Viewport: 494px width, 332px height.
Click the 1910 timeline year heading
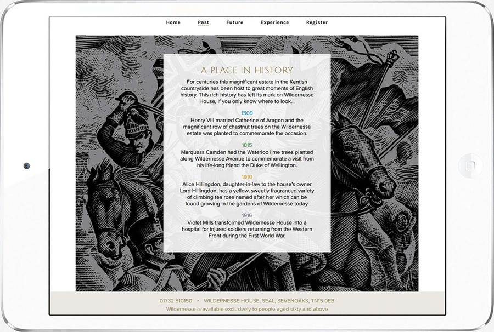tap(247, 177)
